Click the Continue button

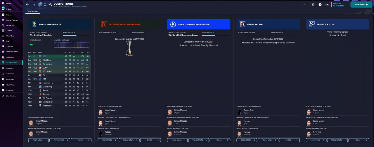[x=361, y=5]
